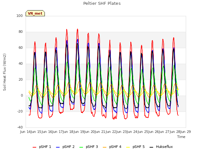The height and width of the screenshot is (153, 205).
Task: Click the 100 y-axis tick label
Action: 20,16
